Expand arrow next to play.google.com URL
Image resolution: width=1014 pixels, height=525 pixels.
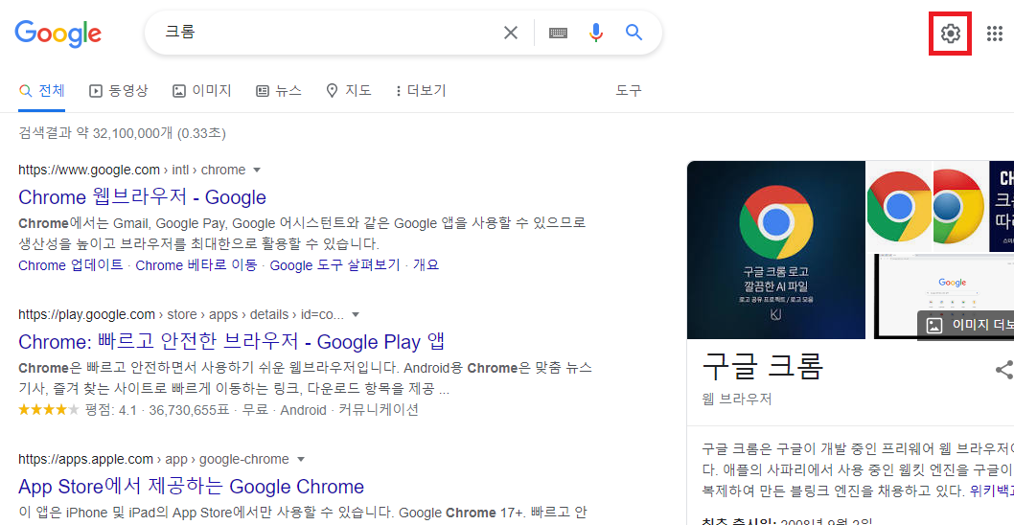(x=355, y=315)
